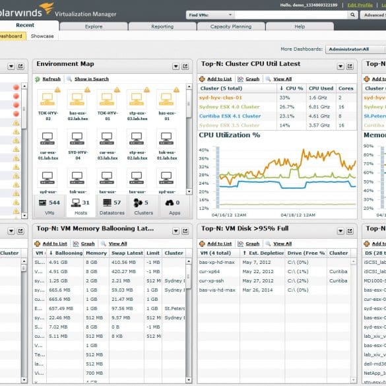Sort by Est. Depletion column header
Viewport: 386px width, 386px height.
point(263,253)
